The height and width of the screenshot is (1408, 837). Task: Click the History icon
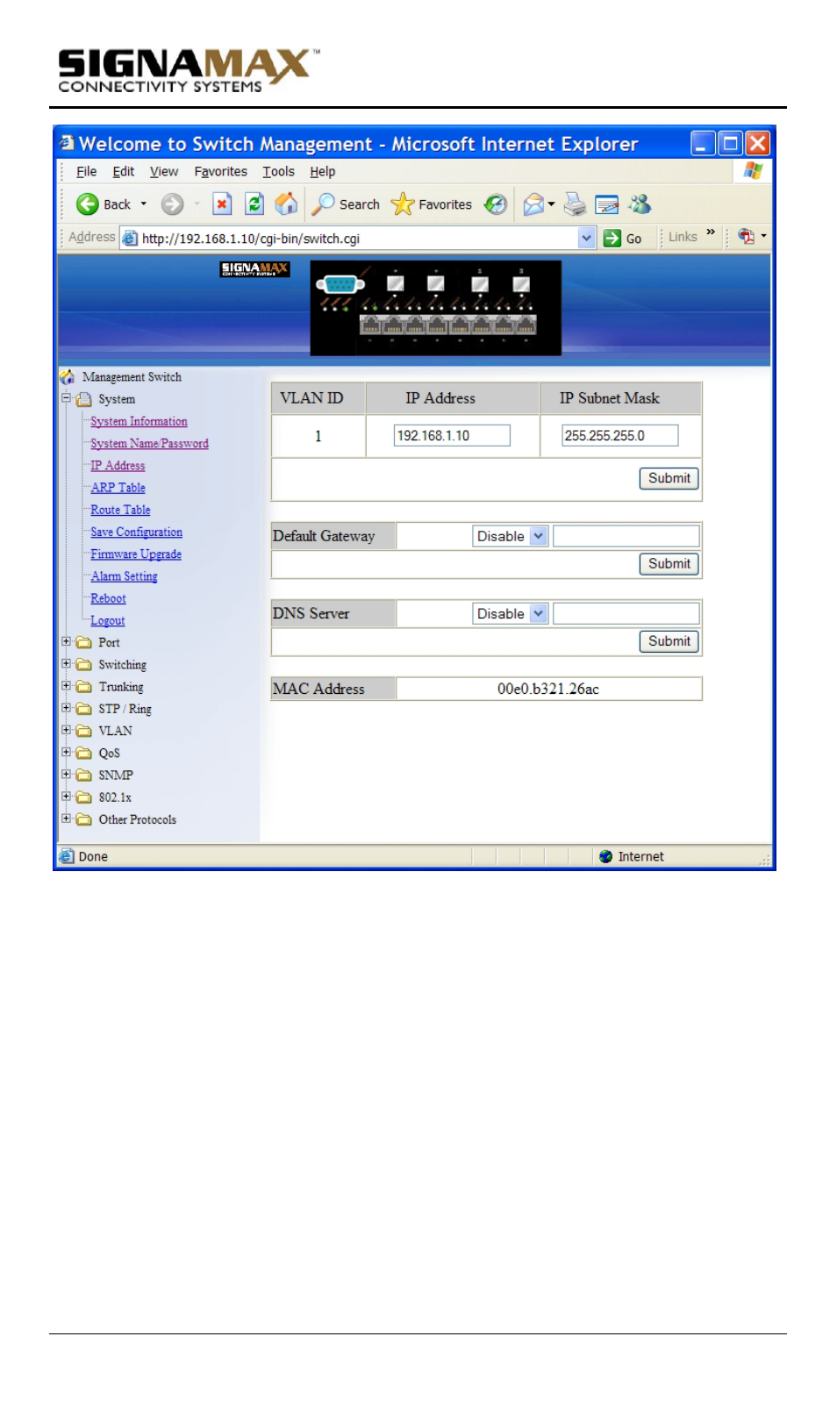(x=496, y=204)
